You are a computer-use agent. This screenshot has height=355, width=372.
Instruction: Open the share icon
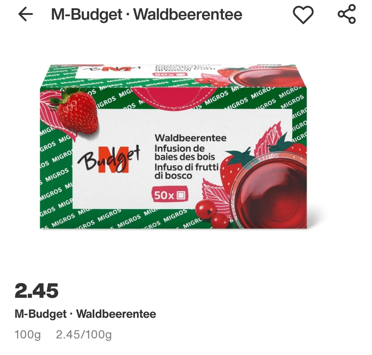click(347, 14)
